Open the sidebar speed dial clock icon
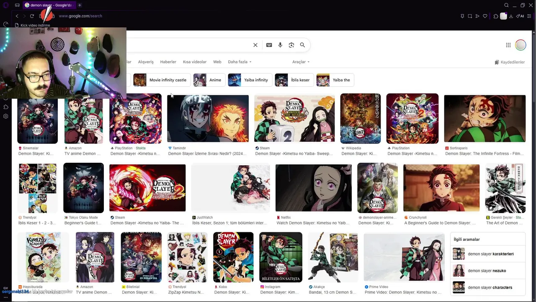Screen dimensions: 536x302 pos(6,24)
